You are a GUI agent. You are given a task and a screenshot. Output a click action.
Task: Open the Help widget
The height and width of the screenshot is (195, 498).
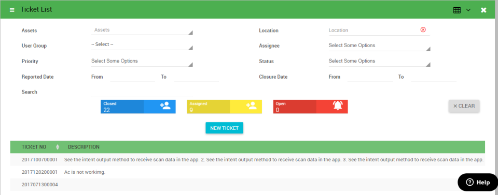[477, 183]
